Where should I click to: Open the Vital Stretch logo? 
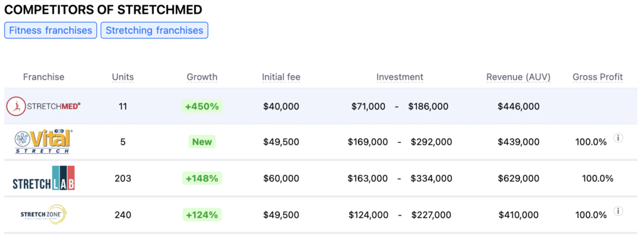coord(43,142)
